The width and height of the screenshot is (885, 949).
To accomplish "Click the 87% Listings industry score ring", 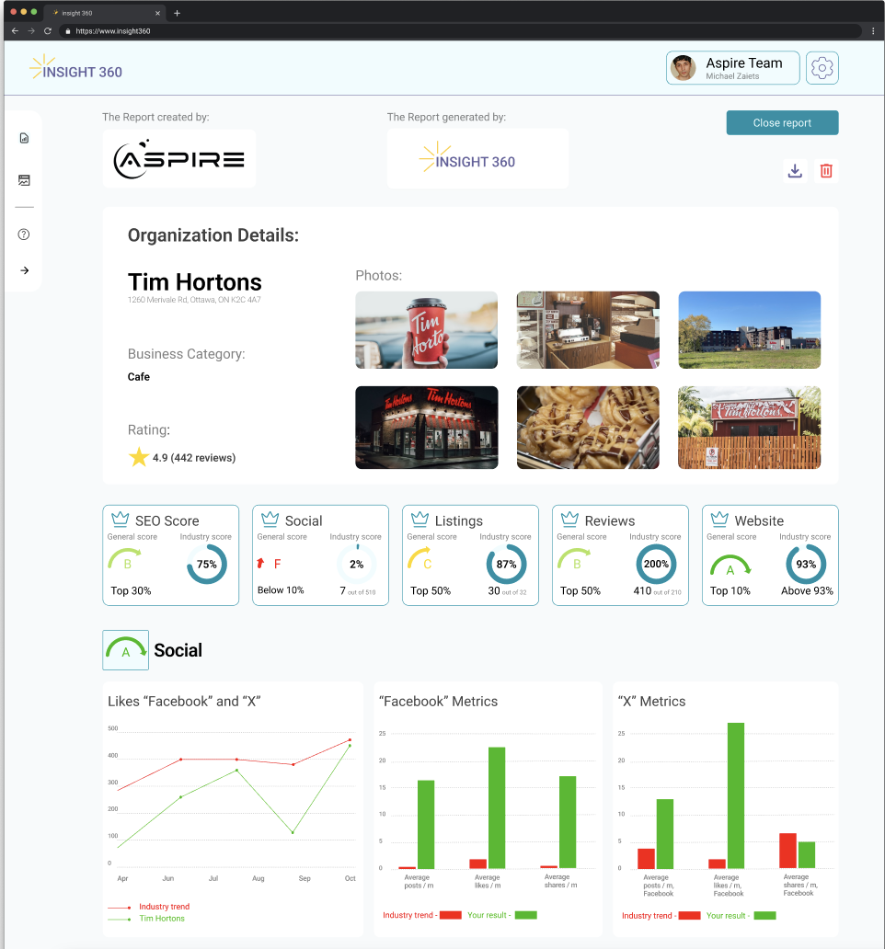I will (x=506, y=564).
